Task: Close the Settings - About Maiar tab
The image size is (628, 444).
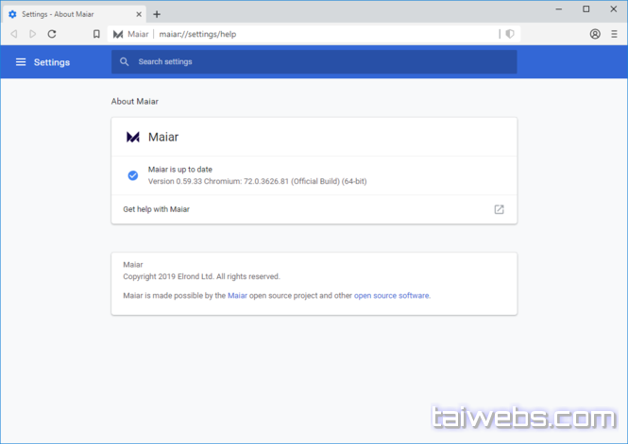Action: coord(138,14)
